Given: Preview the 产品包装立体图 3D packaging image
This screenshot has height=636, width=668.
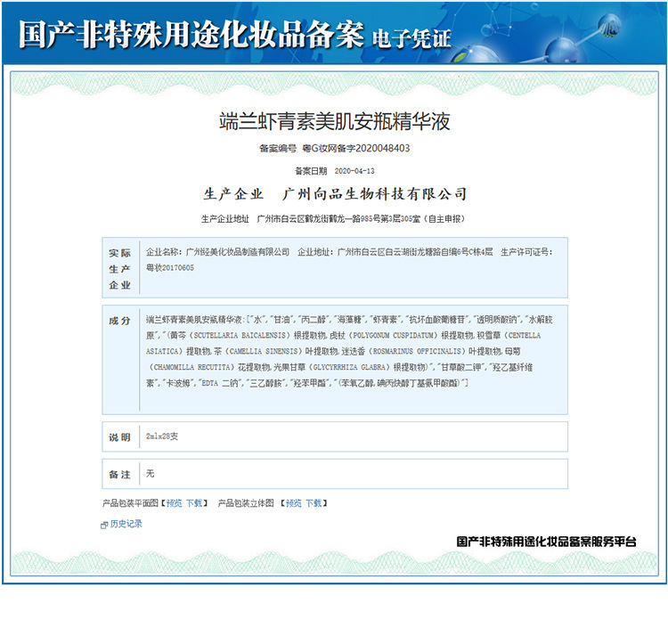Looking at the screenshot, I should pos(294,503).
